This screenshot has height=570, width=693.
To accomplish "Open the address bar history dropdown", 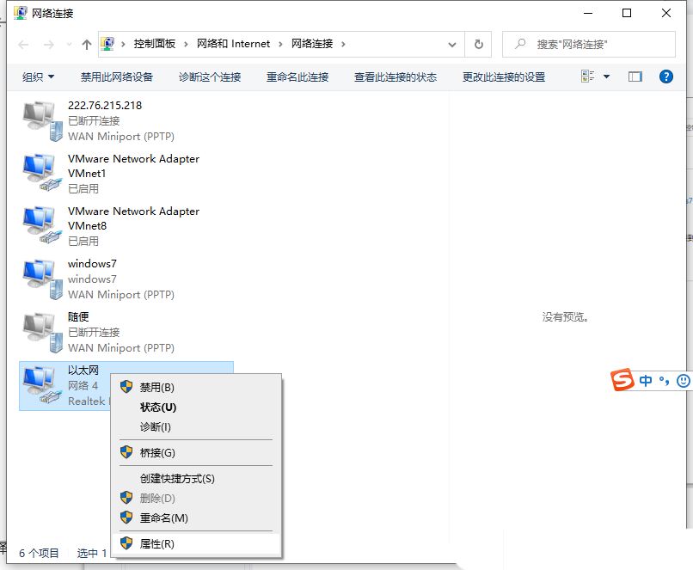I will coord(453,44).
